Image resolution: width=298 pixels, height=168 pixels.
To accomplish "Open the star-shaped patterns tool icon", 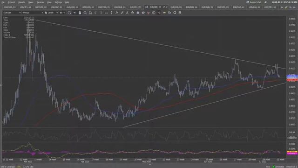I will pos(132,13).
